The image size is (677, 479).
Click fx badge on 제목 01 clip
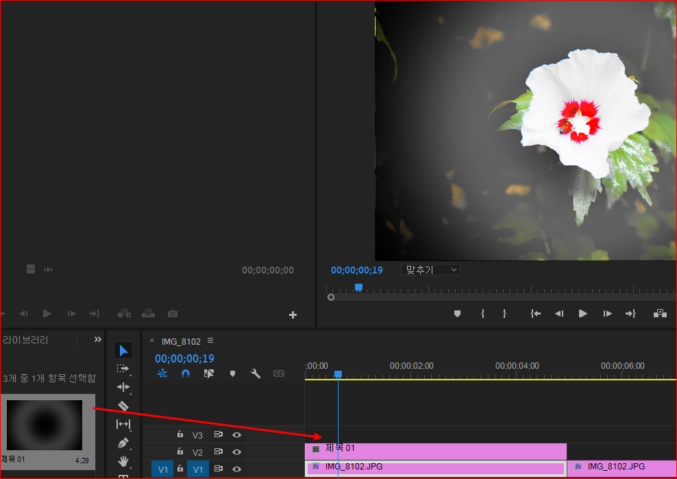[x=316, y=450]
